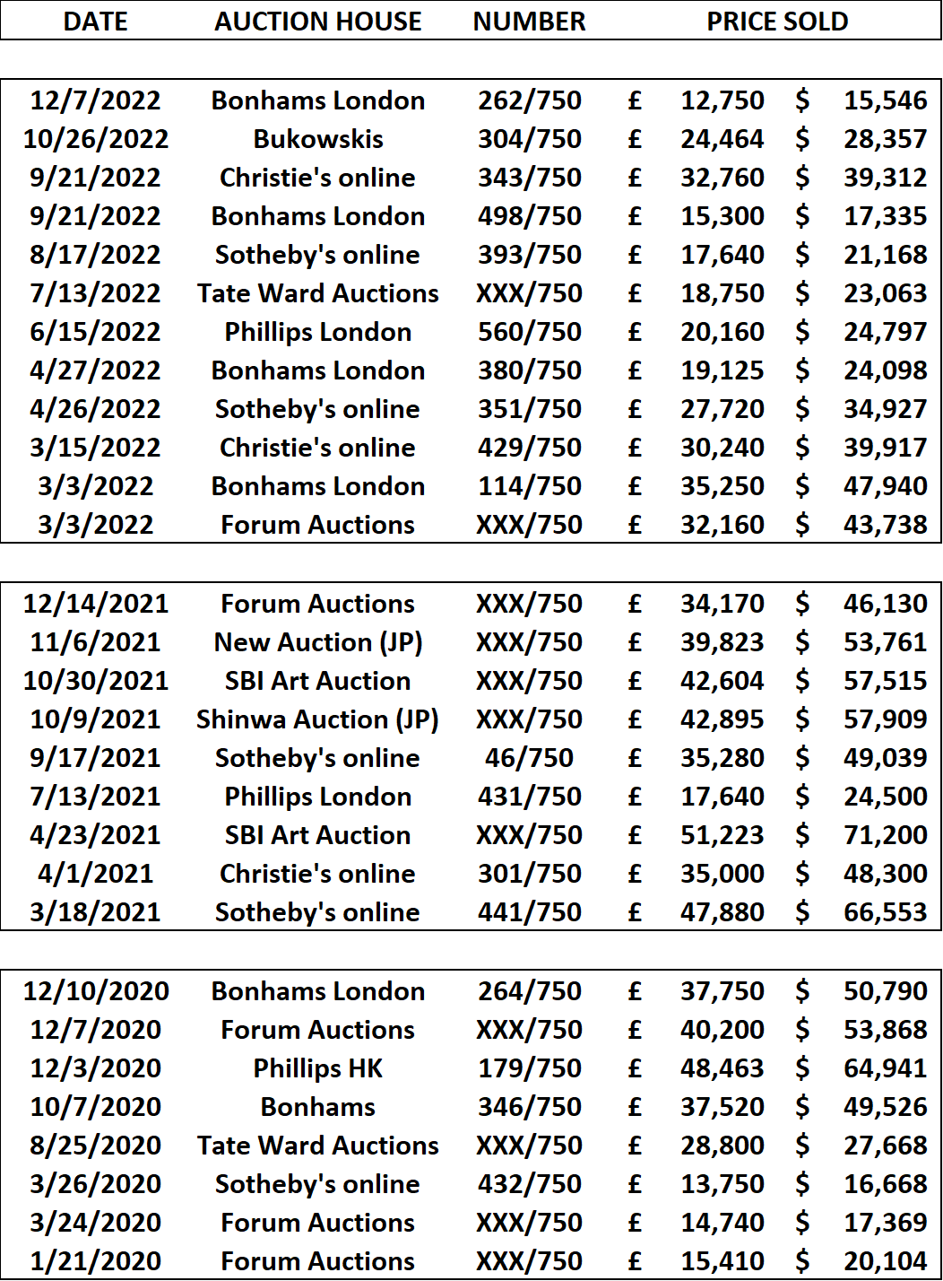Select the PRICE SOLD column header
943x1281 pixels.
(777, 22)
